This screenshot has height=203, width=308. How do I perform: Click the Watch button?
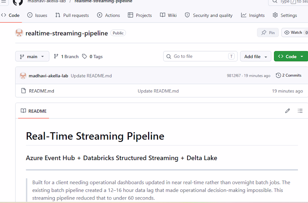[295, 33]
